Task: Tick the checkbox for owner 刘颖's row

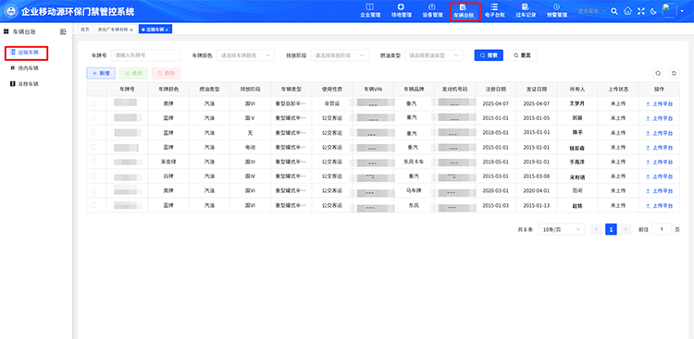Action: [93, 118]
